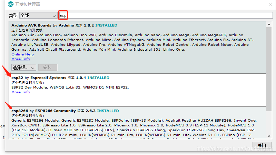This screenshot has height=155, width=276.
Task: Open More Info link under esp32 package
Action: pyautogui.click(x=21, y=92)
